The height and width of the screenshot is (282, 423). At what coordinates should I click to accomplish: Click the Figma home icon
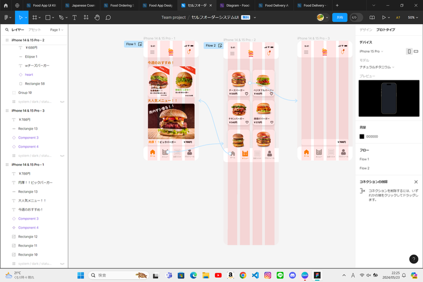click(6, 18)
